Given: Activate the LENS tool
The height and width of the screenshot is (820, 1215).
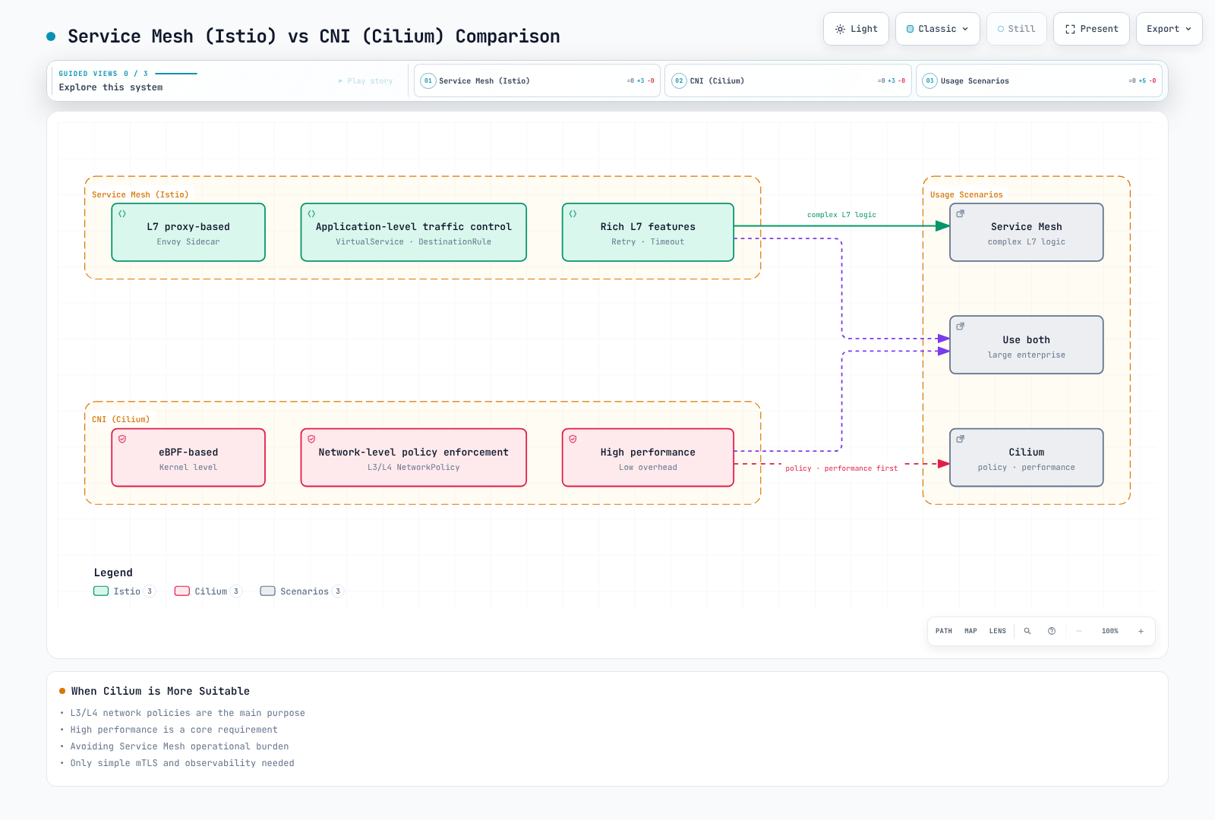Looking at the screenshot, I should click(x=998, y=631).
